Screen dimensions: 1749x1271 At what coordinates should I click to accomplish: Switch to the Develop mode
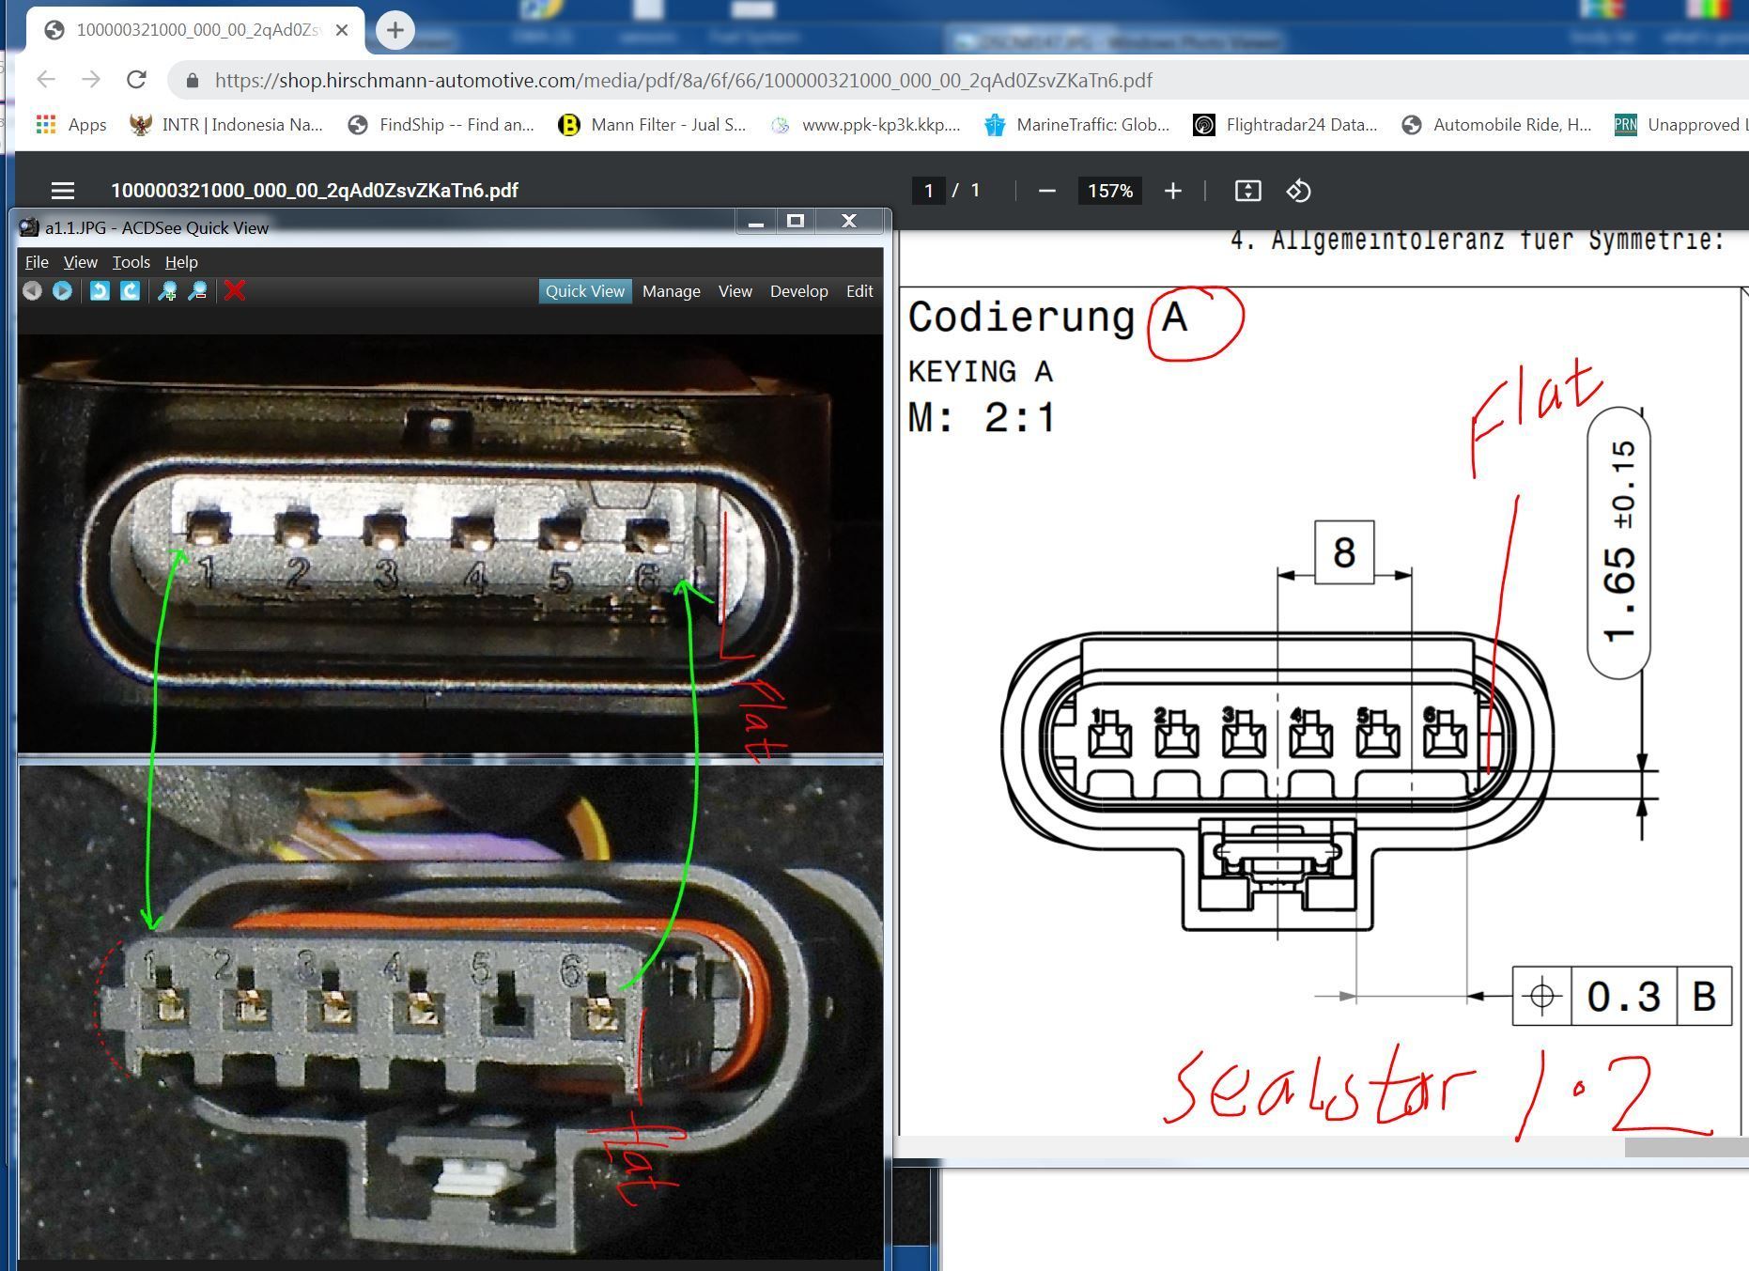click(x=798, y=291)
